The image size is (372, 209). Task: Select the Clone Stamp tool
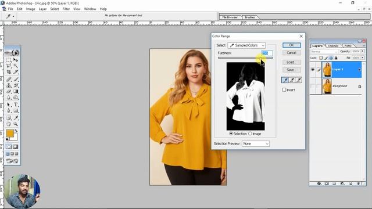[x=9, y=85]
